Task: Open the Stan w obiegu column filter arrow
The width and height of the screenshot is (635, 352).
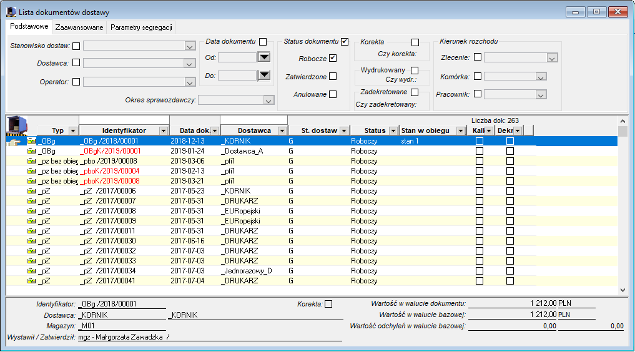Action: tap(460, 130)
